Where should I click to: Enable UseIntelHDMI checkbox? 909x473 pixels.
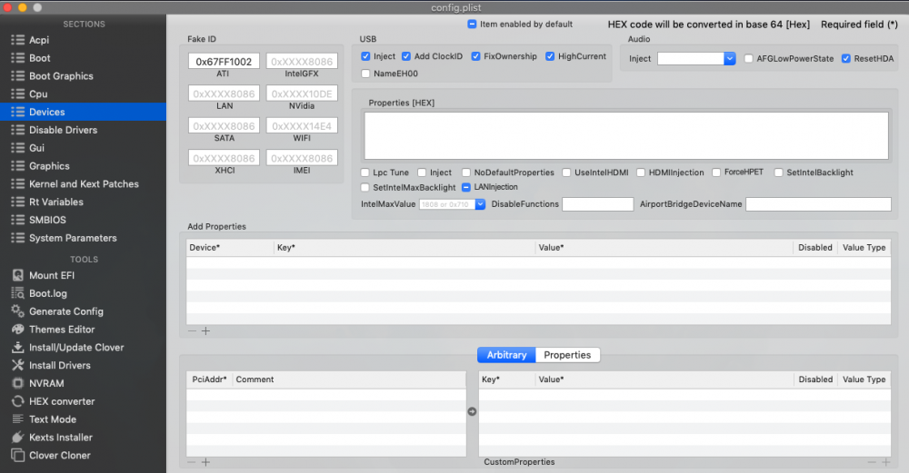[566, 172]
